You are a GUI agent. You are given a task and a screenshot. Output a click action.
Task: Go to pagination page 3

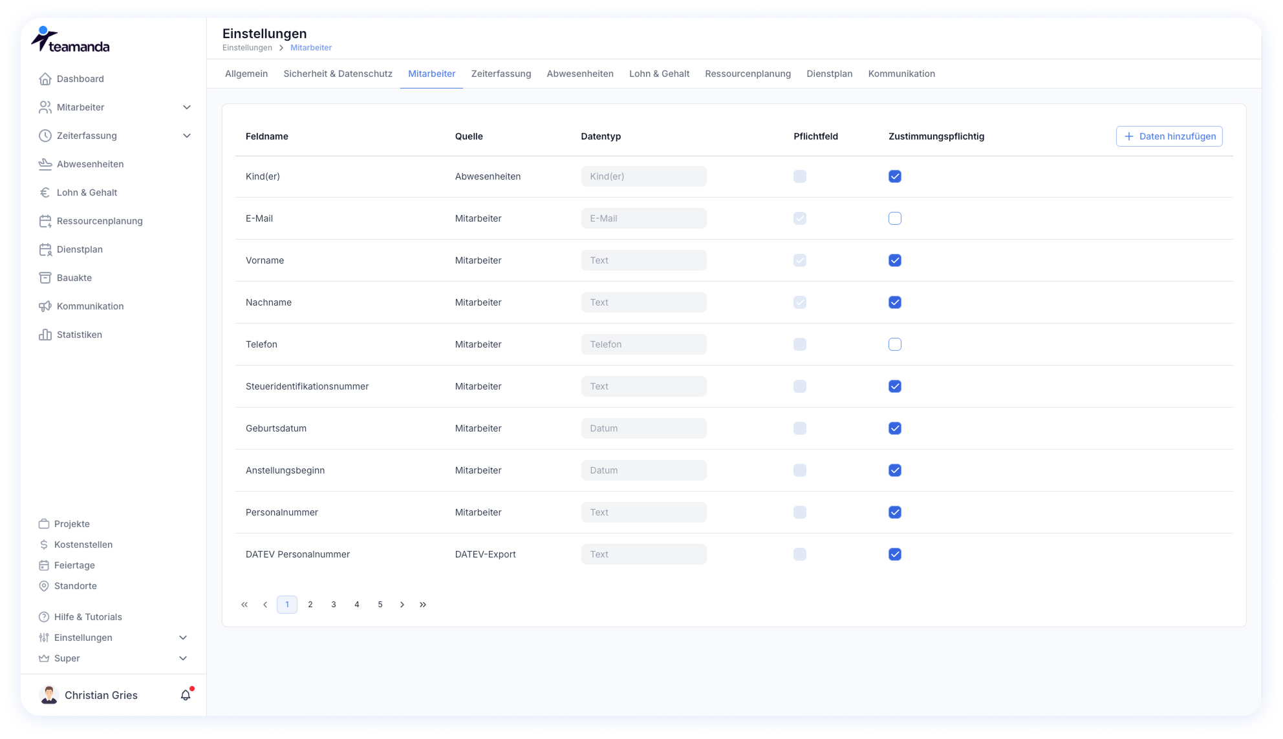point(334,605)
